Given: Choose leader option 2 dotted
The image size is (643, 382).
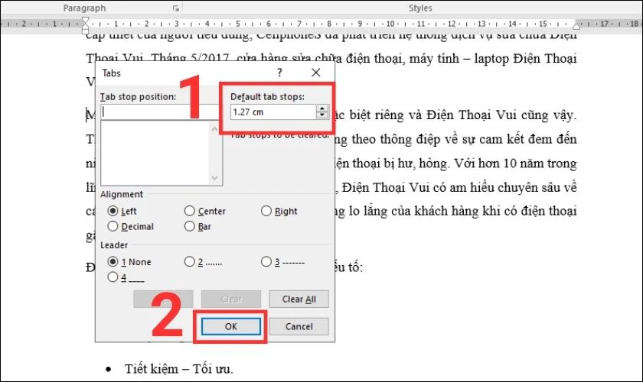Looking at the screenshot, I should (190, 261).
